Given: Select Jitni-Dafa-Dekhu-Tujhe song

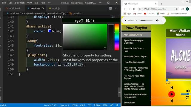Looking at the screenshot, I should [x=136, y=56].
